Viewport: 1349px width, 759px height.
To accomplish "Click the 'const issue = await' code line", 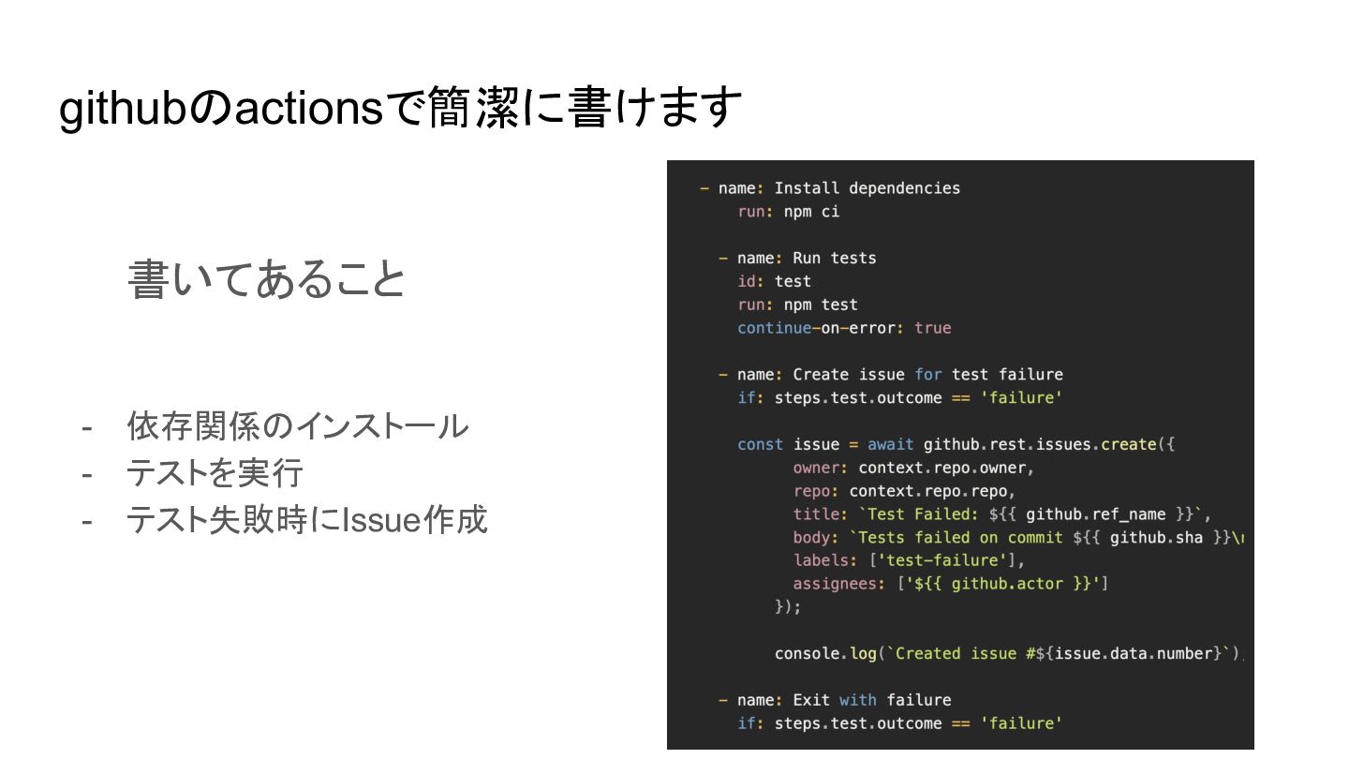I will click(x=956, y=444).
